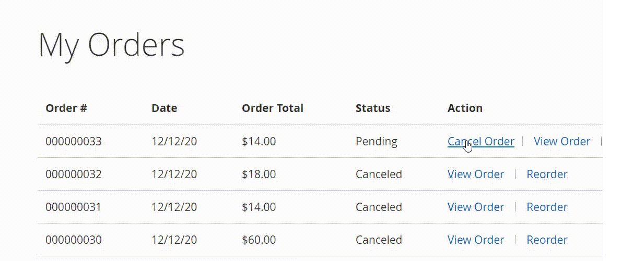Click order number 000000031 in the table
This screenshot has width=621, height=261.
[x=74, y=207]
